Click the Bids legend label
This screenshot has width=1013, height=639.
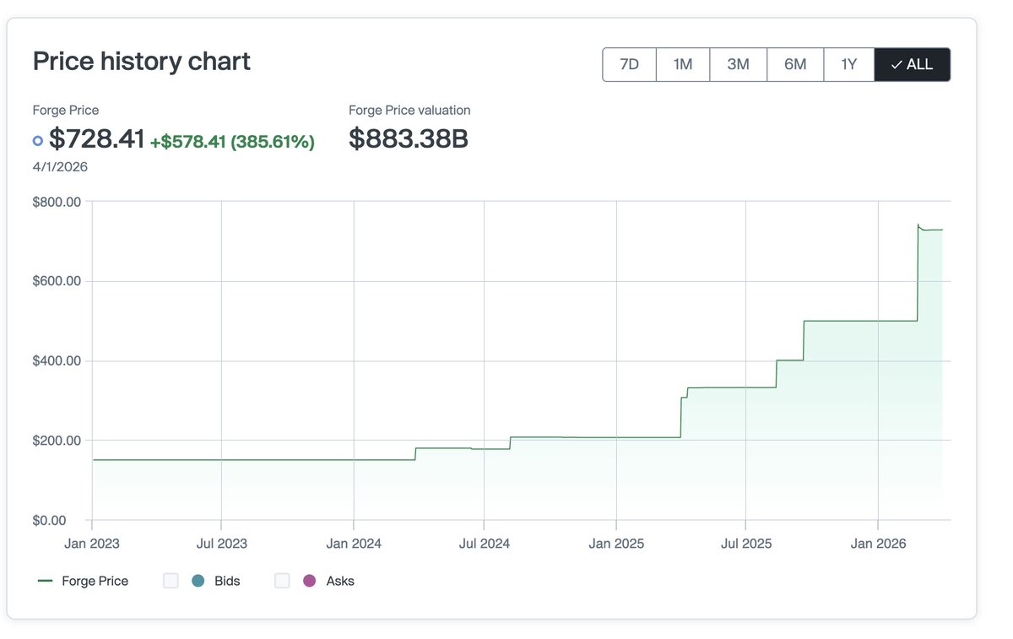(x=227, y=581)
